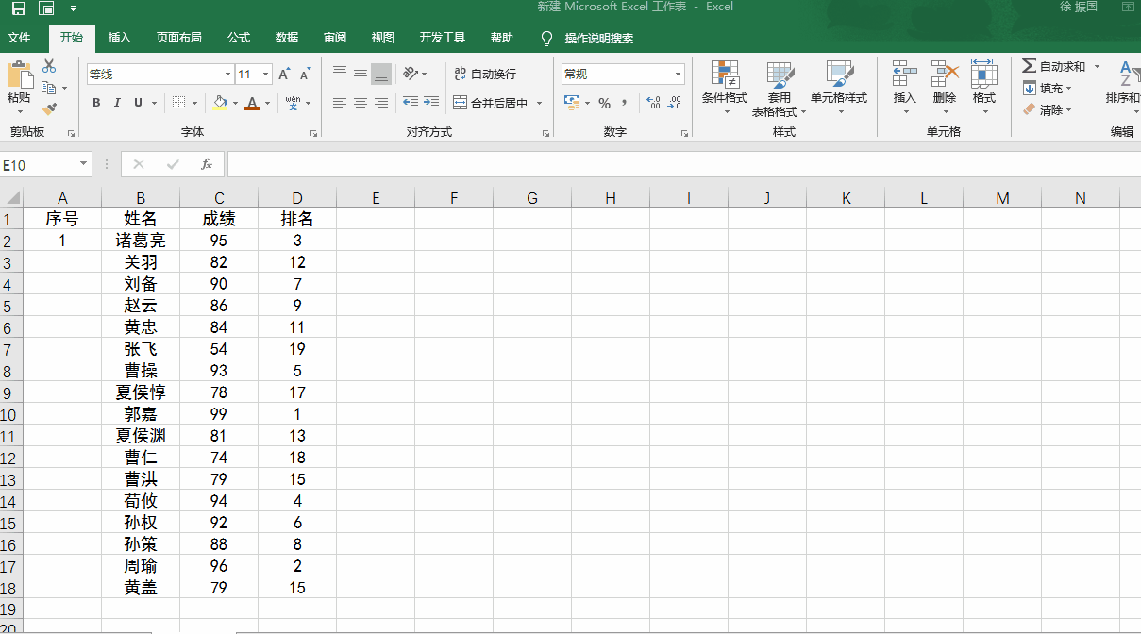Image resolution: width=1141 pixels, height=634 pixels.
Task: Toggle bottom vertical alignment
Action: [x=381, y=74]
